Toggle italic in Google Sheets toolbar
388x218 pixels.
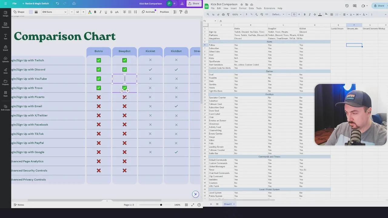pos(310,14)
